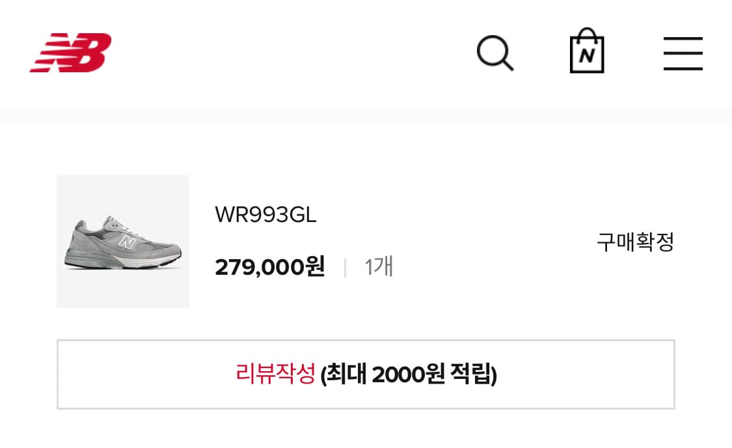Screen dimensions: 732x448
Task: Click the New Balance logo to go home
Action: click(72, 53)
